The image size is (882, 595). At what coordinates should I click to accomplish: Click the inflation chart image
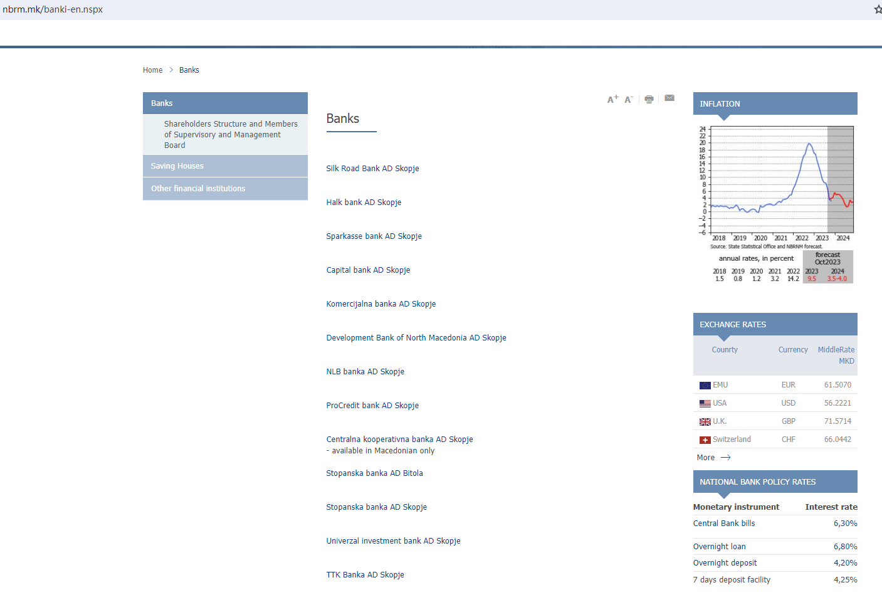click(775, 204)
